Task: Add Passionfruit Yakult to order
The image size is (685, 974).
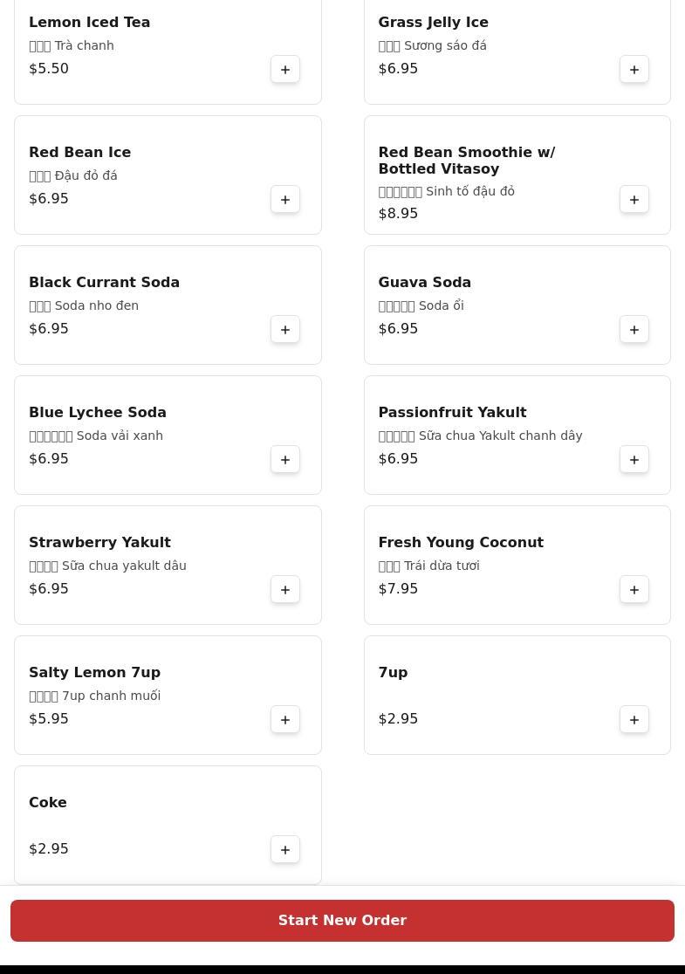Action: 634,460
